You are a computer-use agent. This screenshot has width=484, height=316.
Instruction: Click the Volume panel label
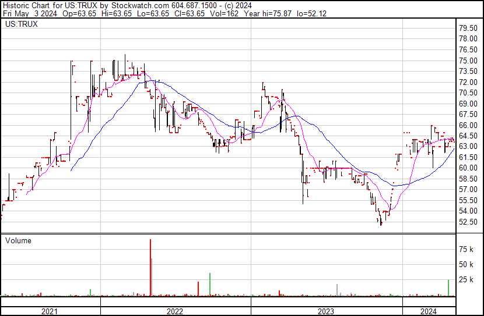tap(18, 240)
